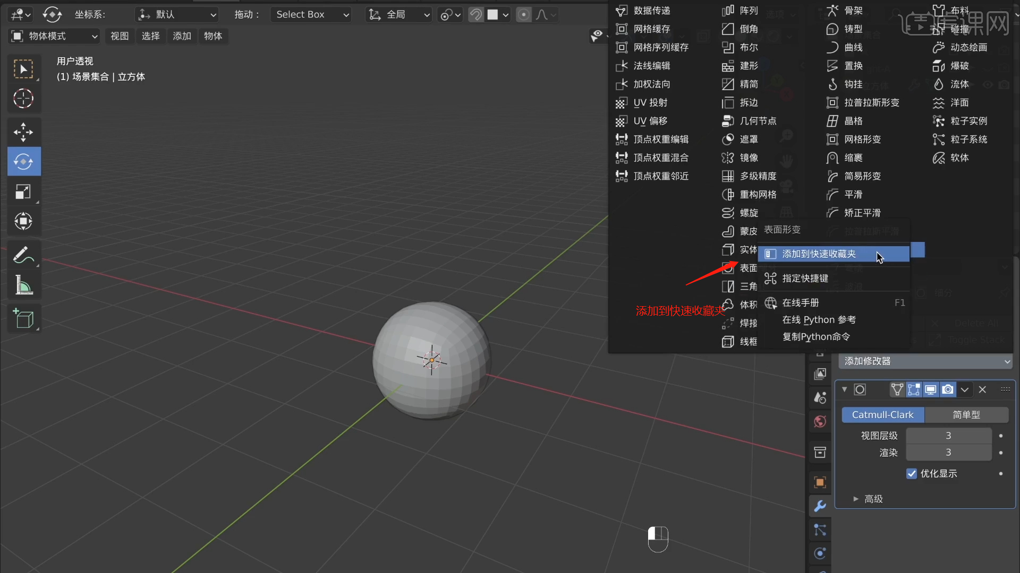Click the Catmull-Clark button

(x=882, y=415)
